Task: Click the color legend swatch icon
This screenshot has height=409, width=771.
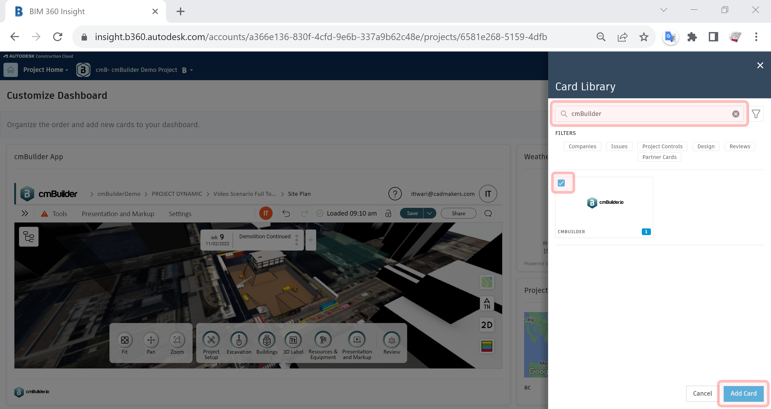Action: [487, 346]
